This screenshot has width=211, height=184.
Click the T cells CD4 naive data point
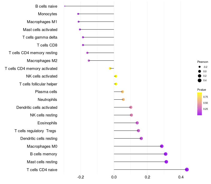pyautogui.click(x=187, y=170)
